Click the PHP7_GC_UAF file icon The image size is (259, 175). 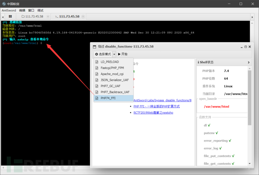tap(97, 86)
